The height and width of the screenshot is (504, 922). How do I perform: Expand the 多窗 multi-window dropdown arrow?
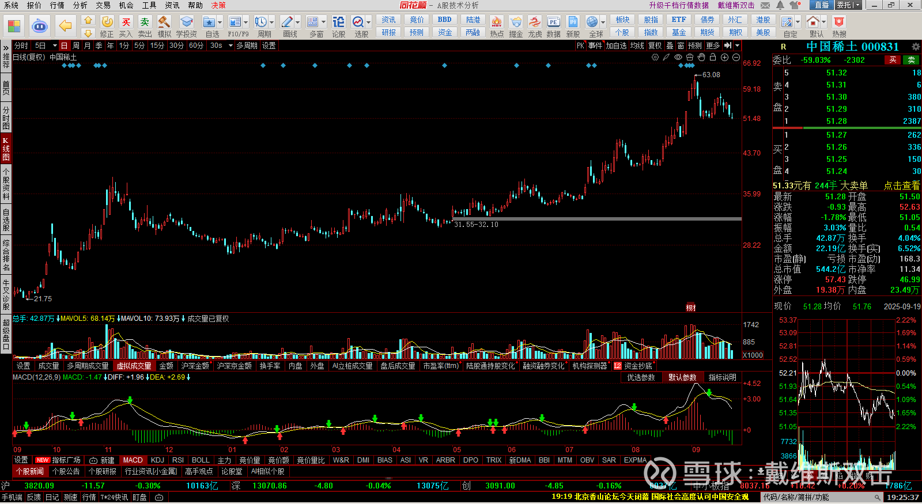323,22
